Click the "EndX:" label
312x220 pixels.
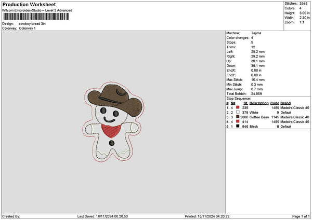click(231, 71)
